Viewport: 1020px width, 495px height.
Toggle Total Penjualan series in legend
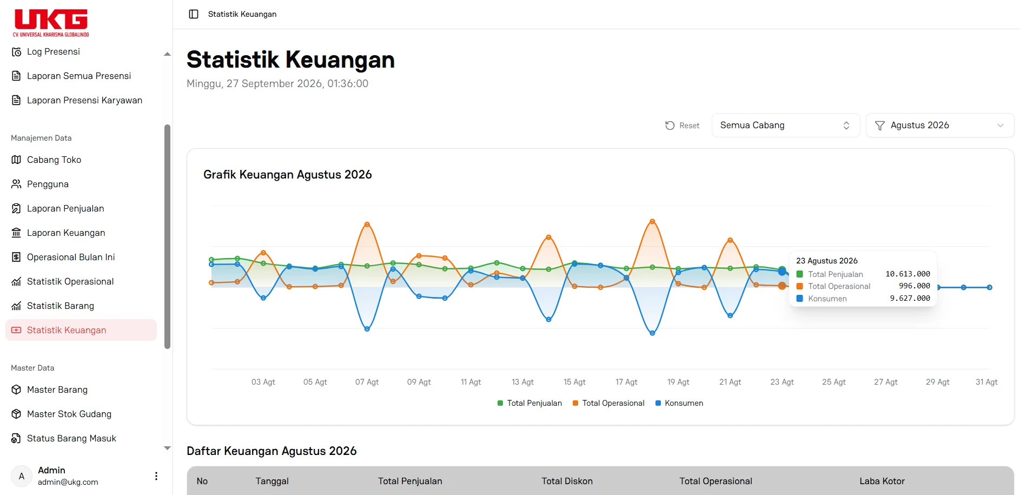pyautogui.click(x=529, y=403)
